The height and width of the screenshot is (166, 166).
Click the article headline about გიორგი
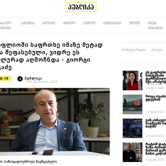pyautogui.click(x=51, y=56)
